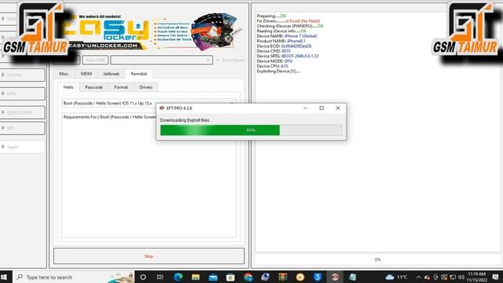The image size is (503, 283).
Task: Show hidden system tray icons
Action: (x=418, y=277)
